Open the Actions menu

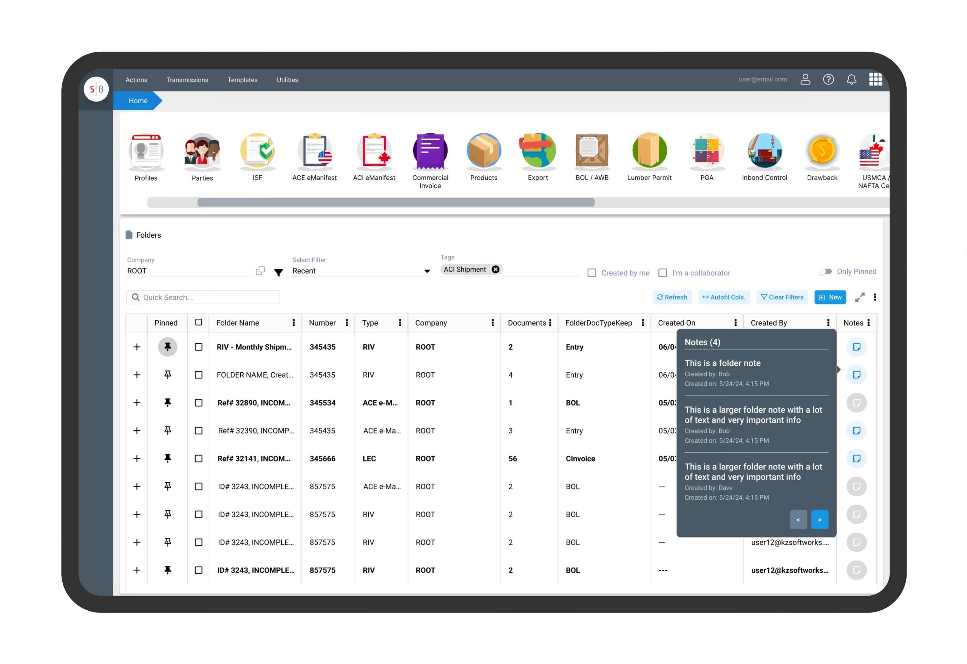click(137, 79)
